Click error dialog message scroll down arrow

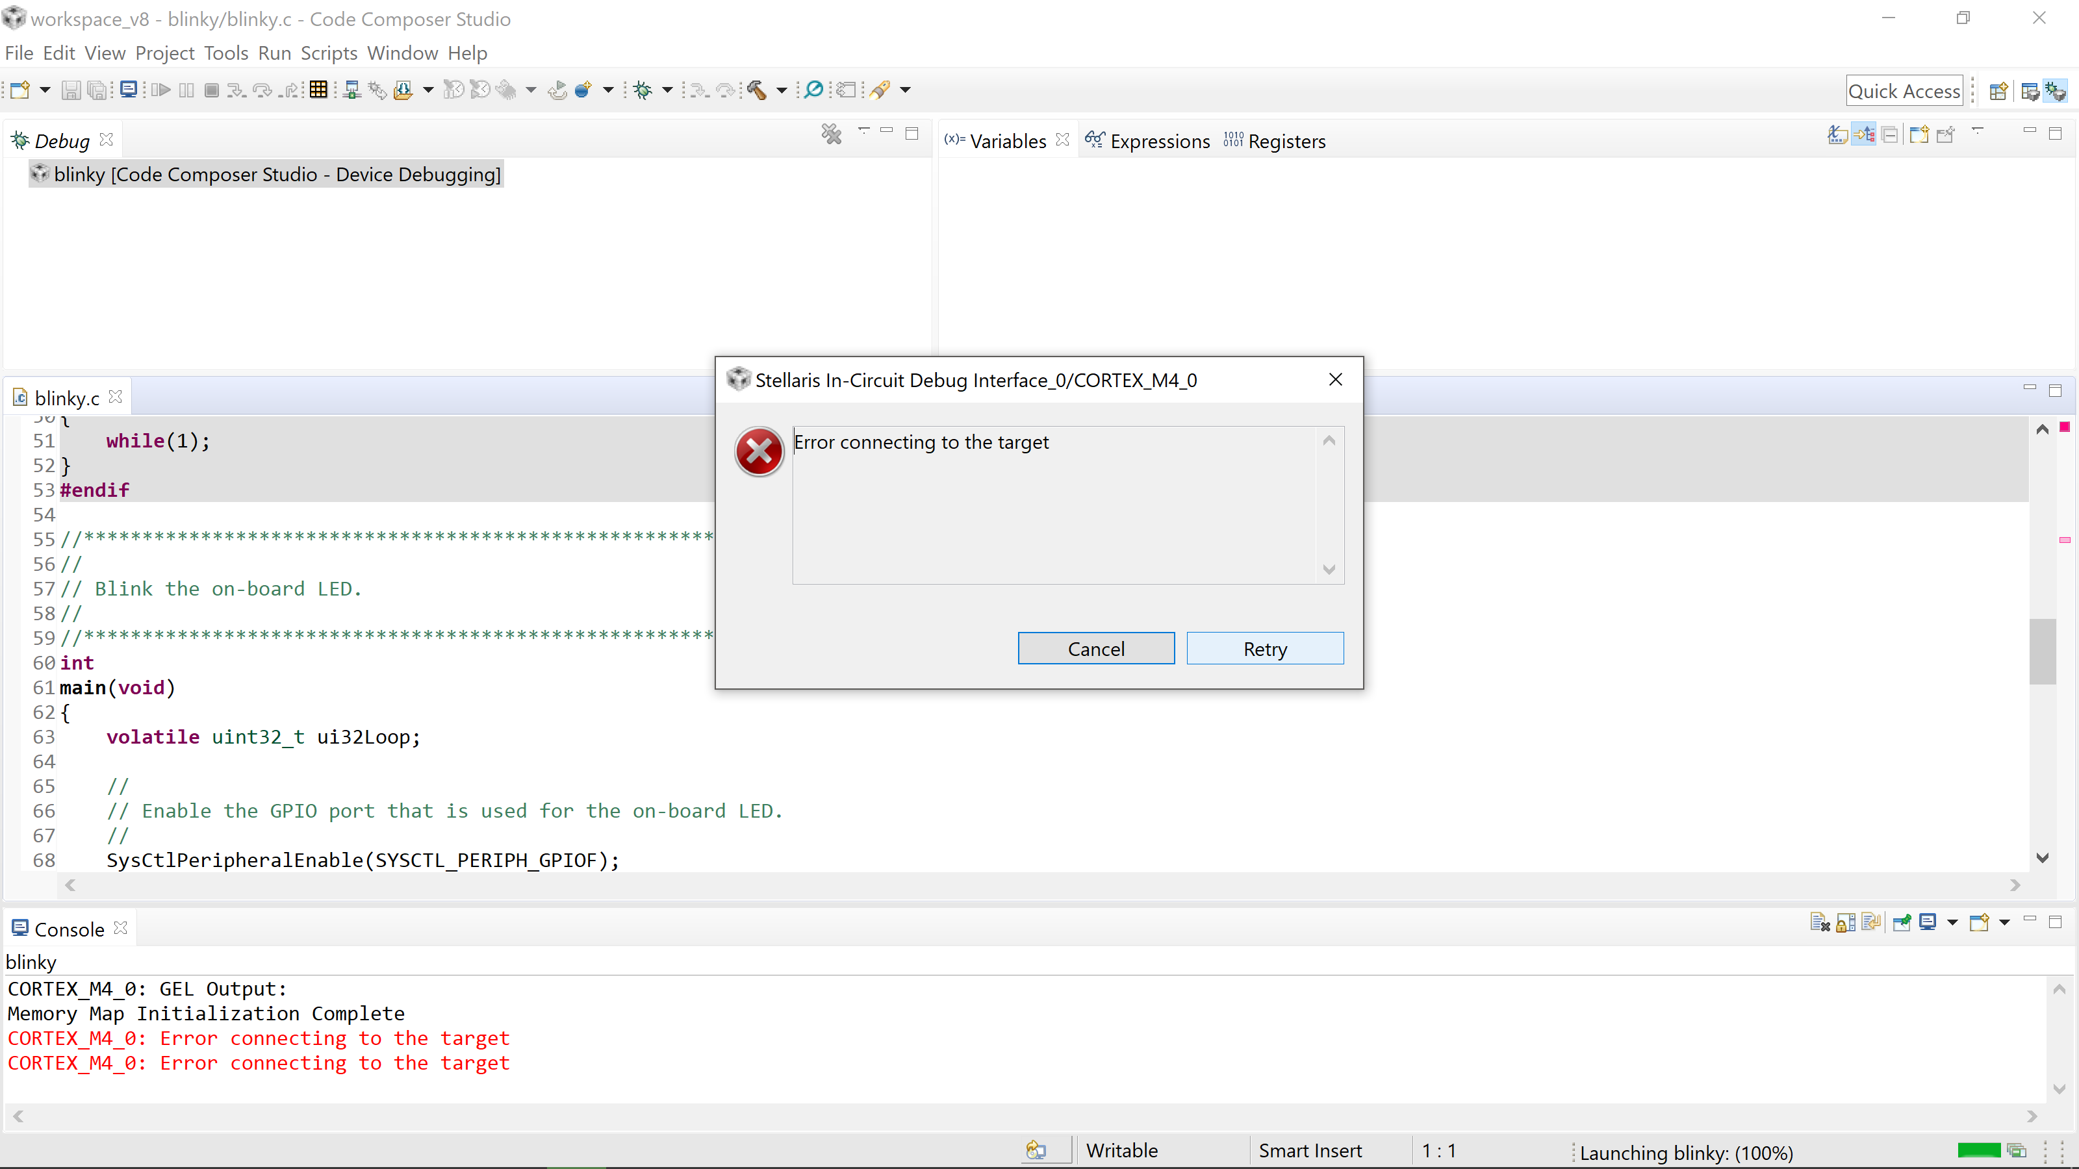click(1329, 570)
